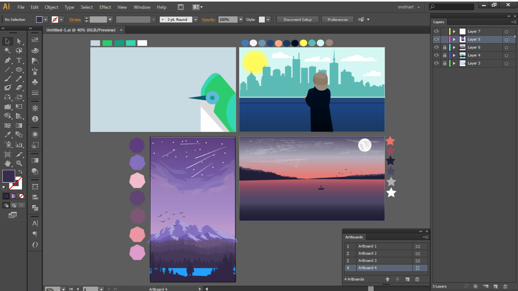Image resolution: width=518 pixels, height=291 pixels.
Task: Click the Preferences button
Action: (337, 19)
